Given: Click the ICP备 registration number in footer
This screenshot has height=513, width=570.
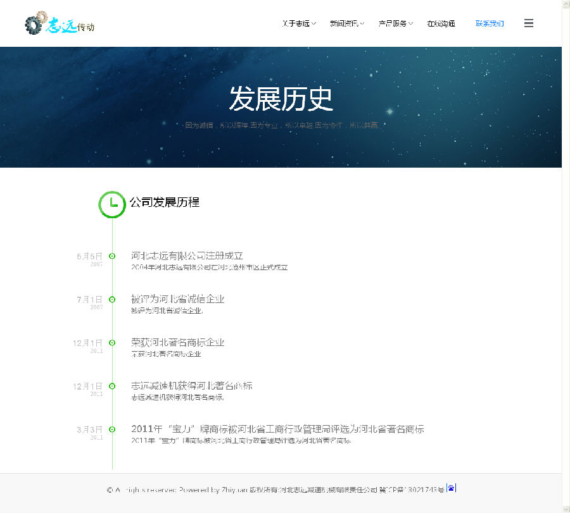Looking at the screenshot, I should click(x=412, y=490).
